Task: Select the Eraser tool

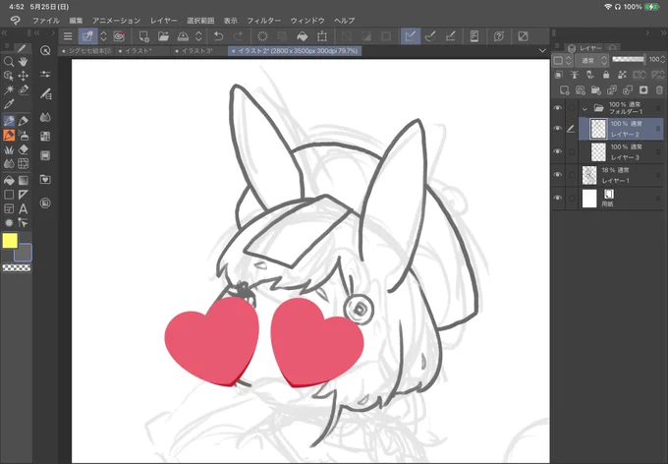Action: click(x=23, y=149)
